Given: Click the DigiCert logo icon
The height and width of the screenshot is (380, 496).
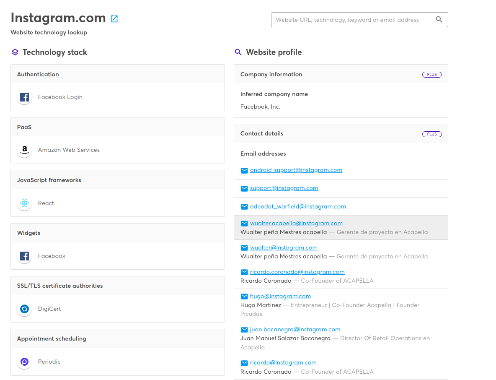Looking at the screenshot, I should [24, 309].
